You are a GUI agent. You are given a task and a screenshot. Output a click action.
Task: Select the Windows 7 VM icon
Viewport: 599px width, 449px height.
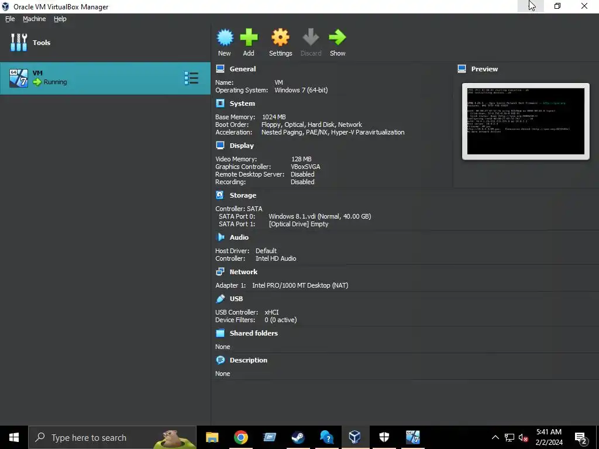tap(18, 78)
